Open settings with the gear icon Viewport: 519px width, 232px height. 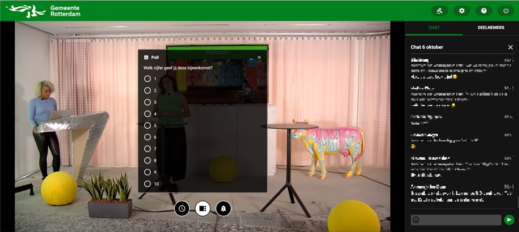pos(462,11)
